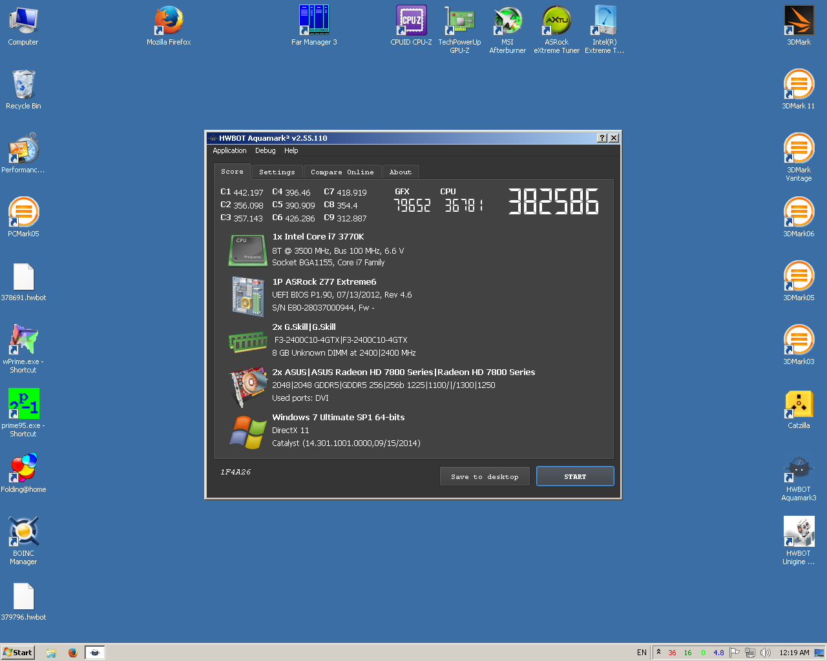Open Catzilla benchmark icon
The width and height of the screenshot is (827, 661).
click(799, 409)
